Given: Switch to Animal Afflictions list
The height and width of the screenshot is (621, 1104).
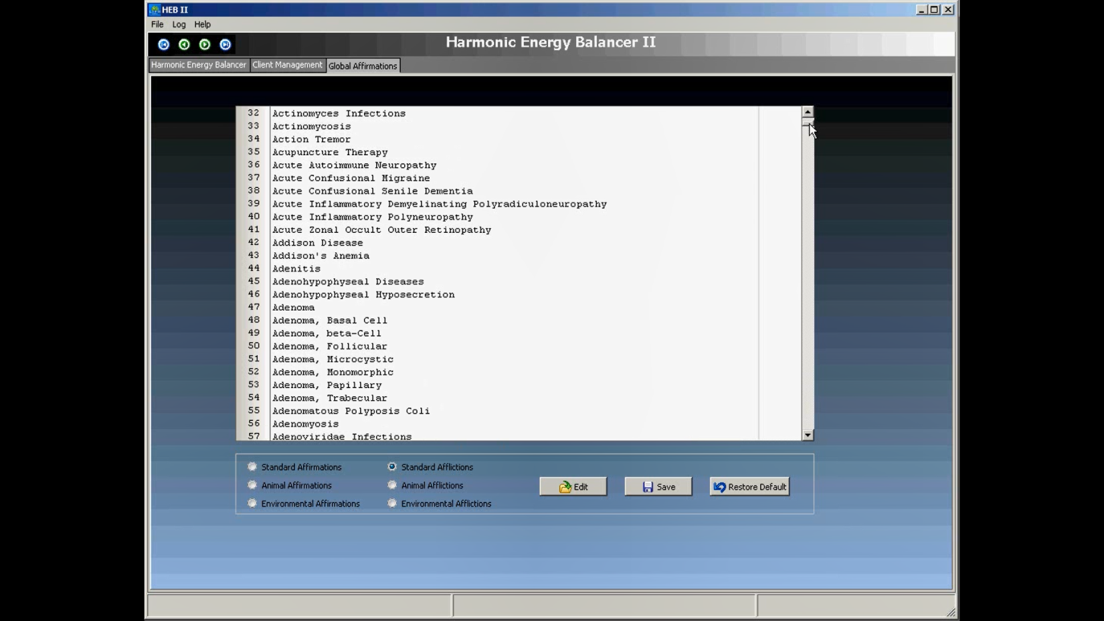Looking at the screenshot, I should point(392,485).
